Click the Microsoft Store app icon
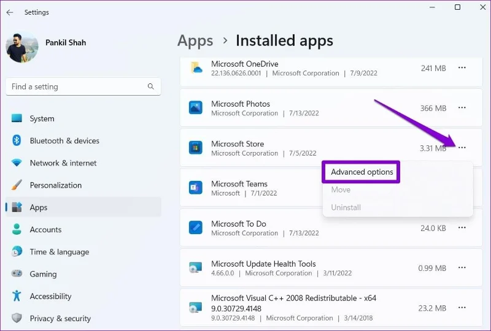 pos(196,148)
